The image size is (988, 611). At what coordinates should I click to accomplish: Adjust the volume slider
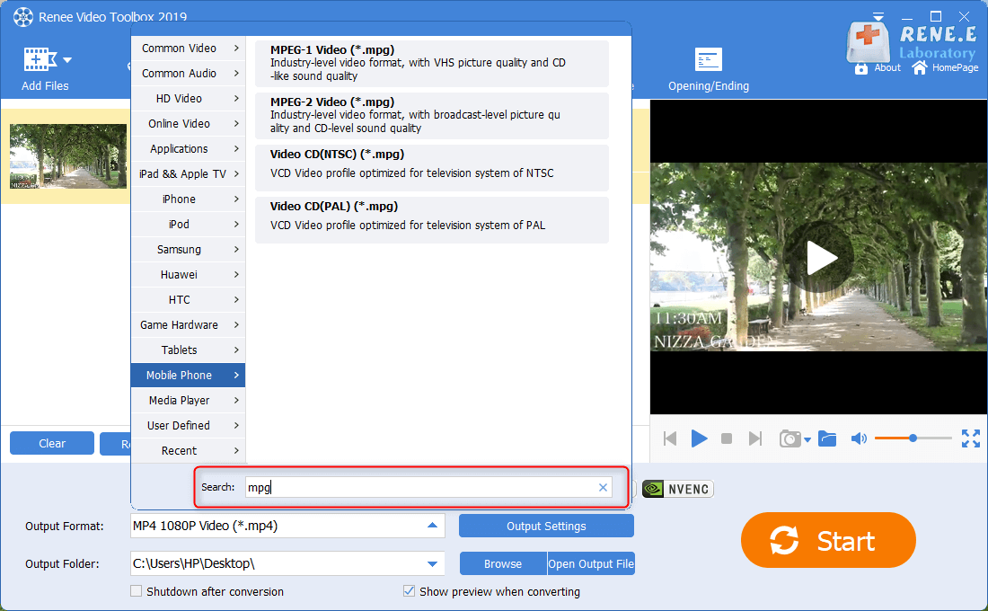point(913,438)
